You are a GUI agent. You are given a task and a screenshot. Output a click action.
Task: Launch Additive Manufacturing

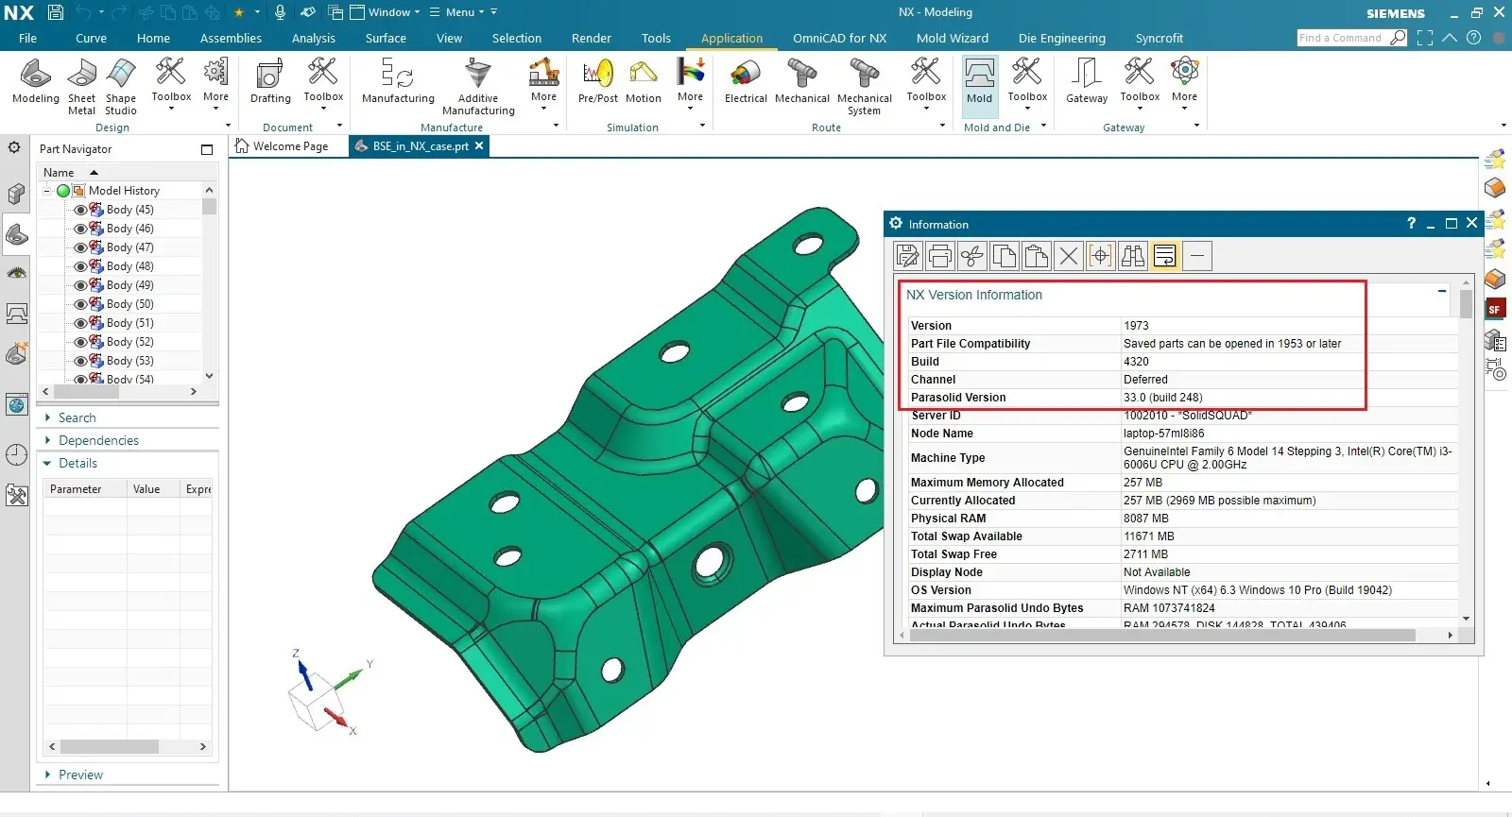478,87
